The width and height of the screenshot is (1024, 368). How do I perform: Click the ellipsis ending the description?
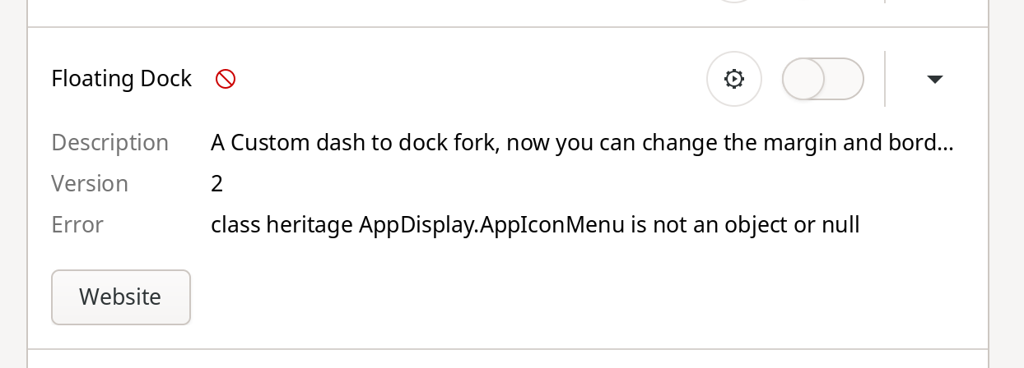click(946, 145)
